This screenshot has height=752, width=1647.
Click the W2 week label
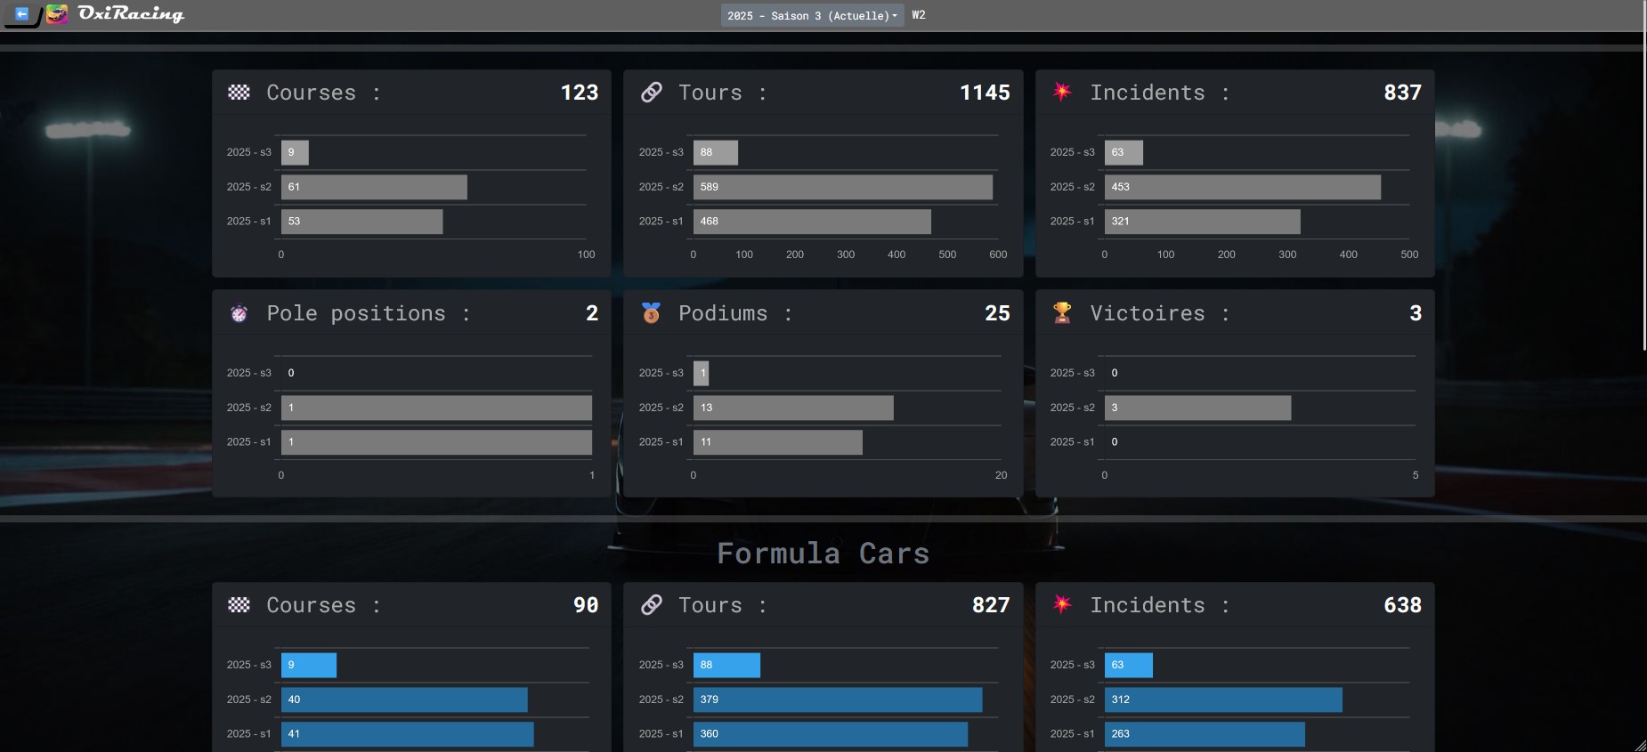[919, 15]
